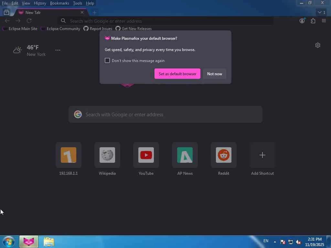Open the Extensions puzzle icon

click(313, 21)
